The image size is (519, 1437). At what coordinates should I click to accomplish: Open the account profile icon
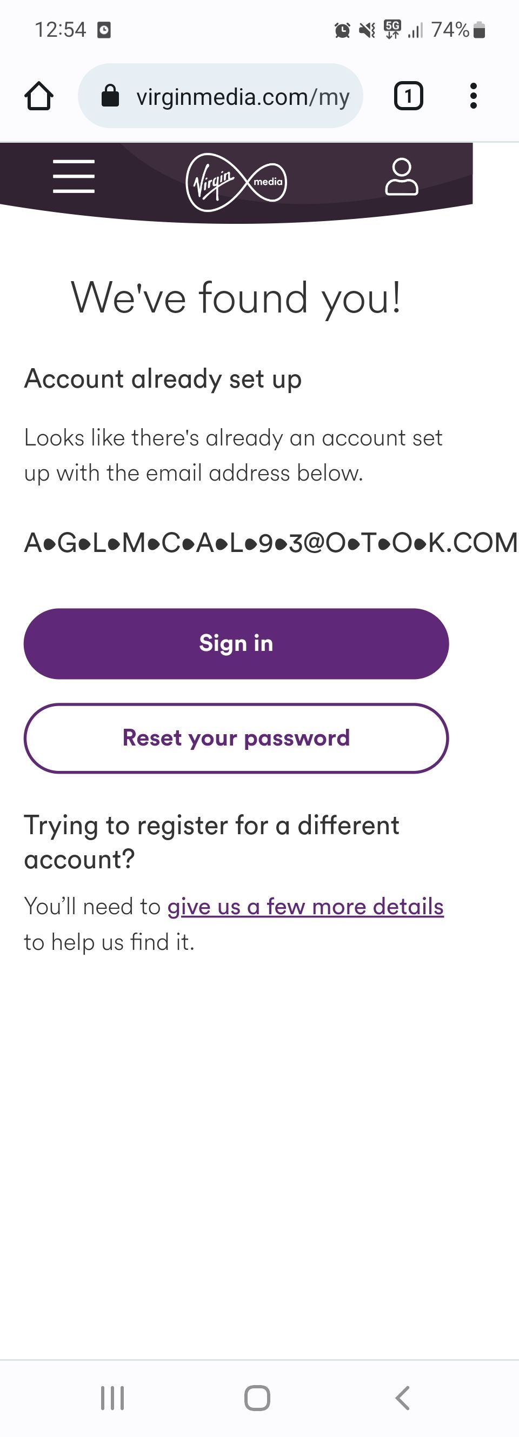[x=401, y=177]
